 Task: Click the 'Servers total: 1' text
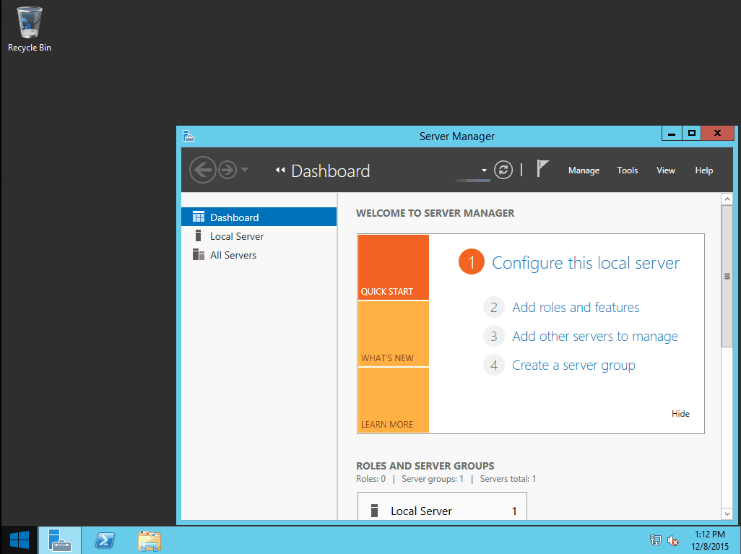click(508, 479)
